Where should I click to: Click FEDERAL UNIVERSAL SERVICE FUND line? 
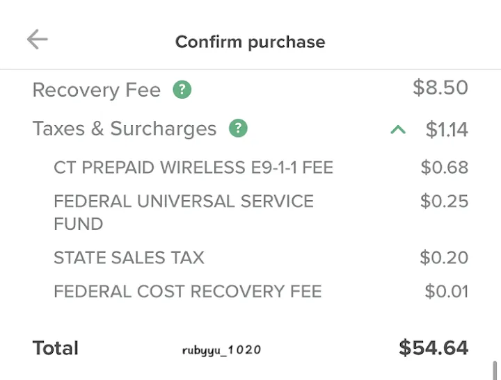tap(183, 212)
